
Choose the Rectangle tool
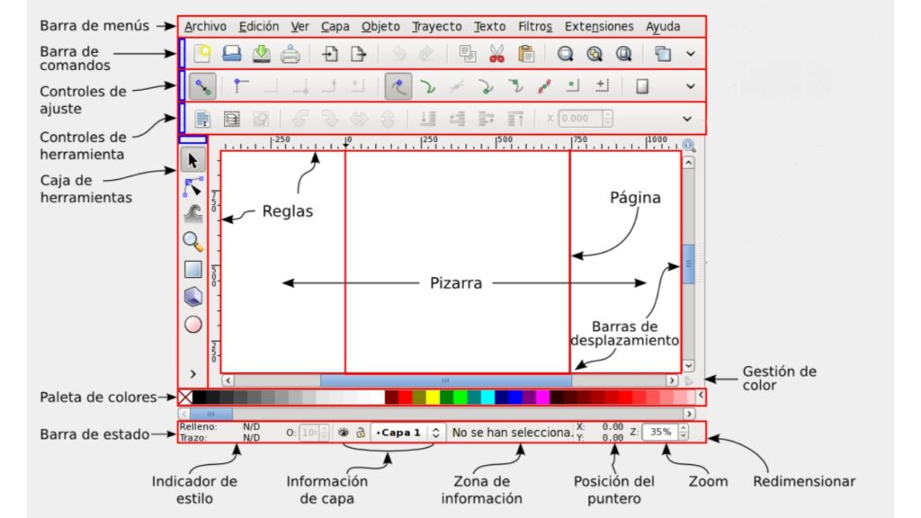coord(193,269)
